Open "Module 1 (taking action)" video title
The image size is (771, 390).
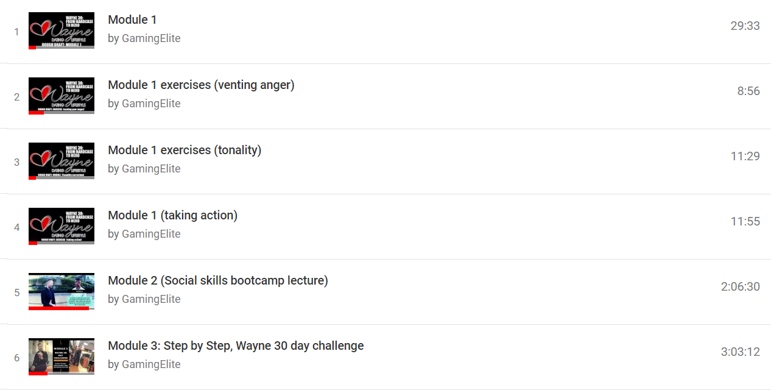[x=172, y=215]
